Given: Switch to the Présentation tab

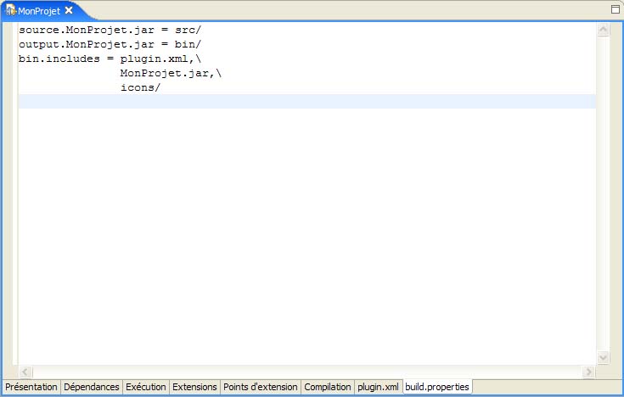Looking at the screenshot, I should click(31, 387).
